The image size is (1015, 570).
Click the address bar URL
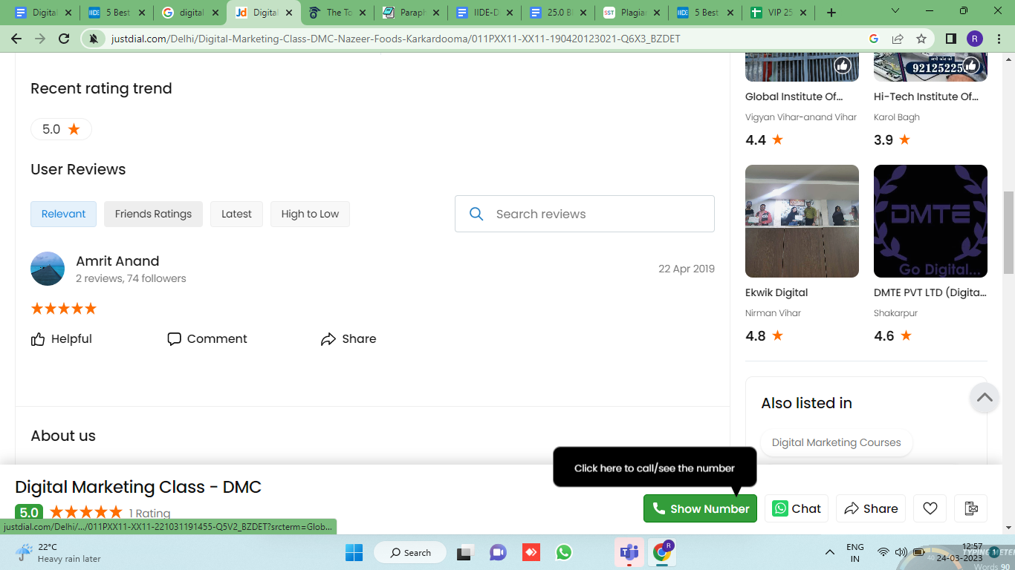pyautogui.click(x=395, y=39)
